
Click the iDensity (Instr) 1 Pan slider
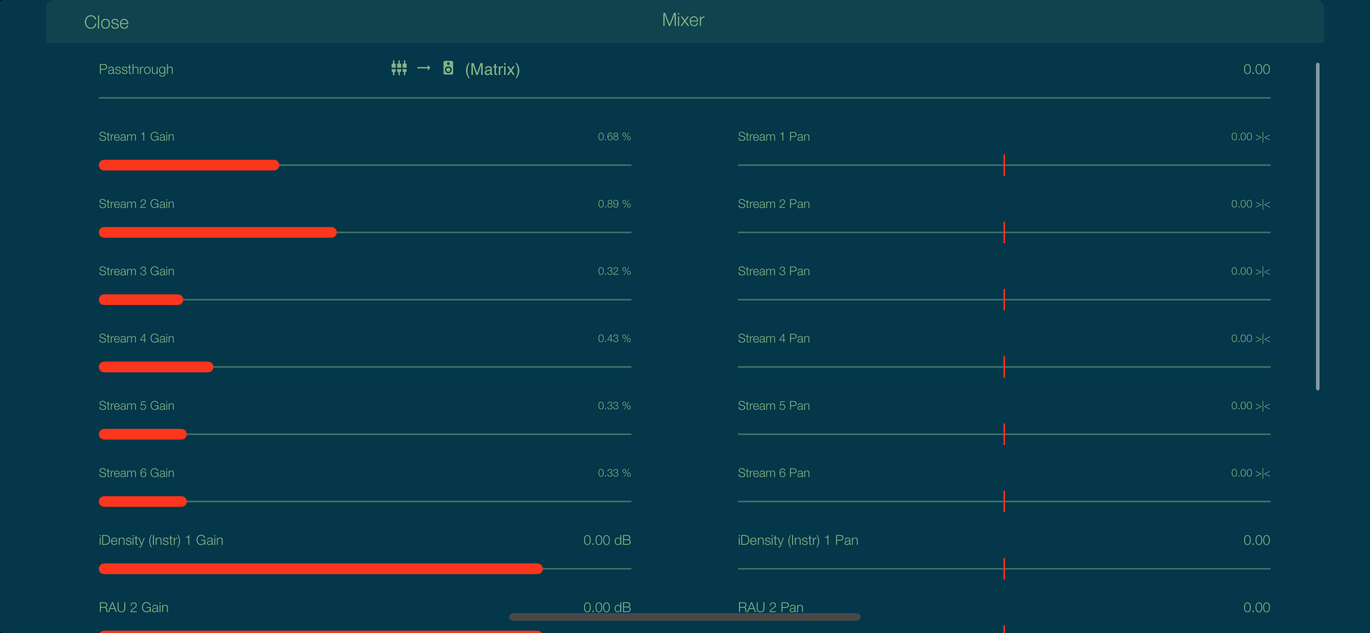coord(1004,569)
